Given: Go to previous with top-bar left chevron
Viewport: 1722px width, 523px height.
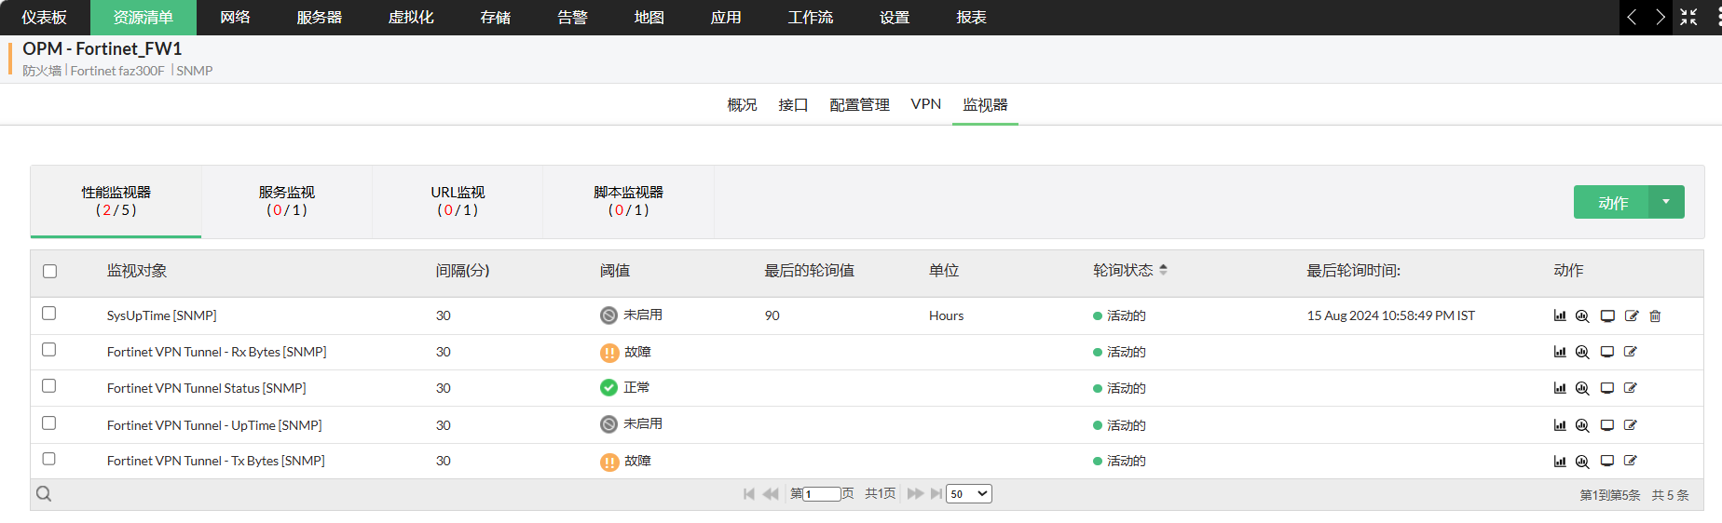Looking at the screenshot, I should (x=1632, y=17).
